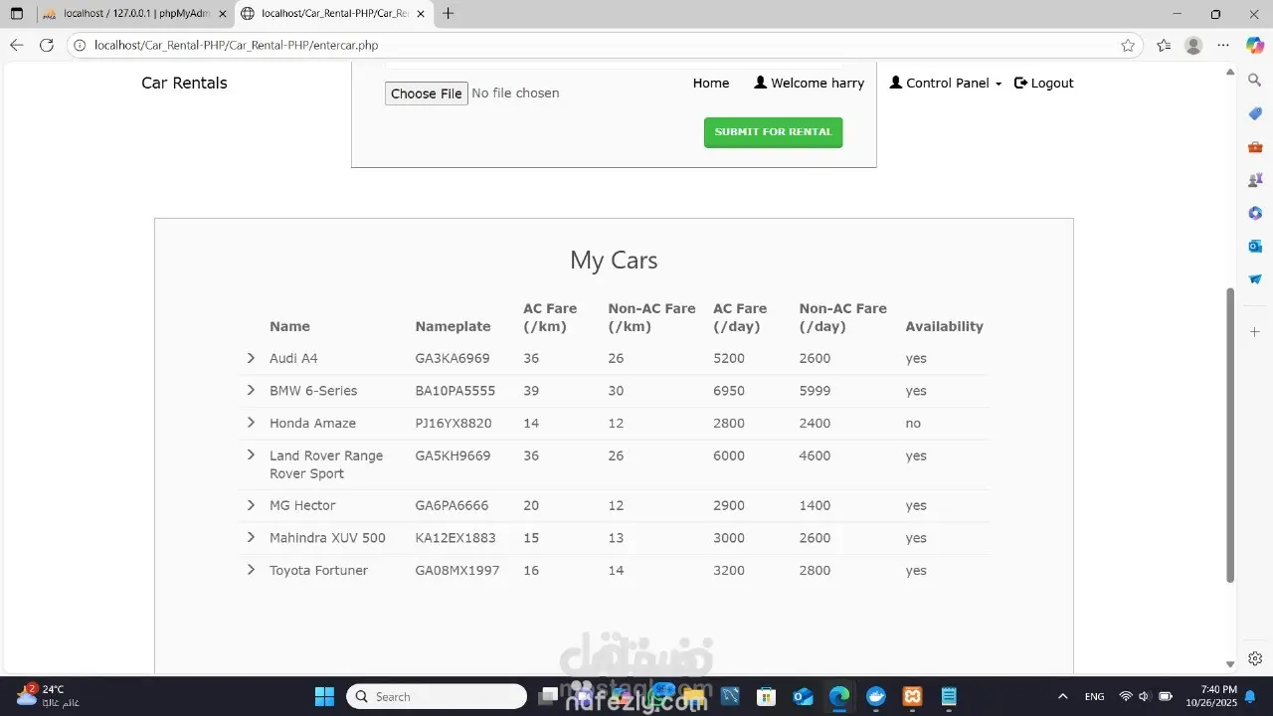Click the scrollbar down arrow
The width and height of the screenshot is (1273, 716).
(x=1230, y=664)
